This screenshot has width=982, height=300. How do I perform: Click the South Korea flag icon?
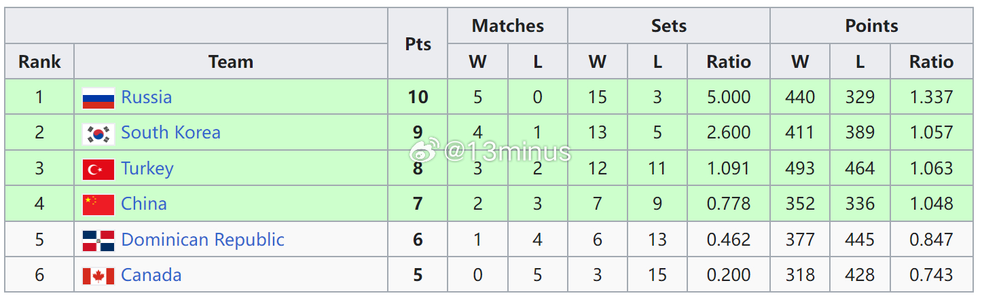point(98,133)
